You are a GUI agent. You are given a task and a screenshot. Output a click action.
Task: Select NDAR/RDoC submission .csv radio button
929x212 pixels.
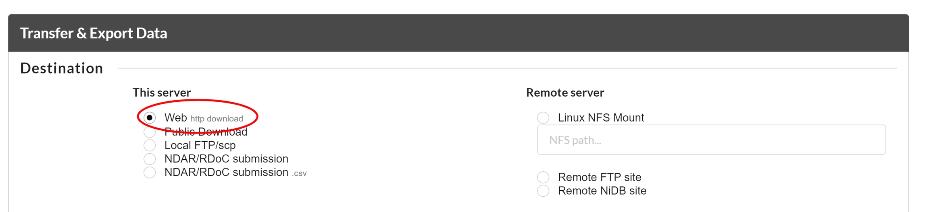point(150,173)
